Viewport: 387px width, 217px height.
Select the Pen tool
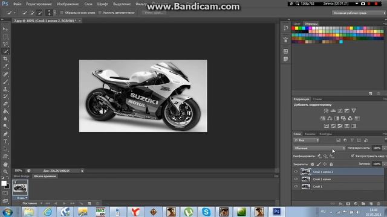5,134
